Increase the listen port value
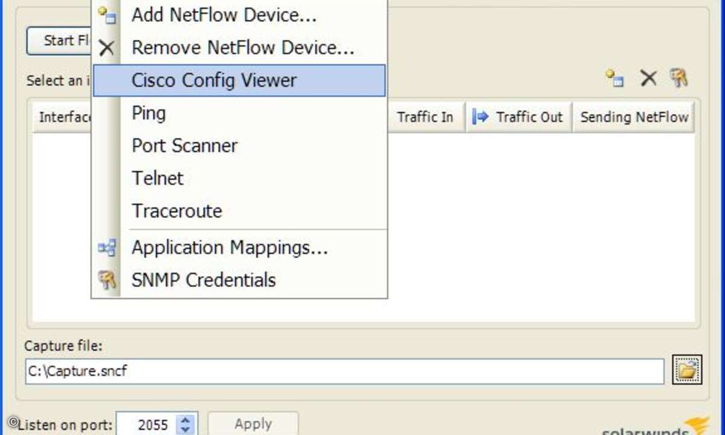 186,419
